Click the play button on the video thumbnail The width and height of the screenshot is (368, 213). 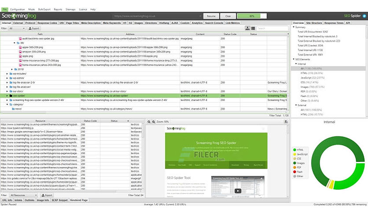238,191
